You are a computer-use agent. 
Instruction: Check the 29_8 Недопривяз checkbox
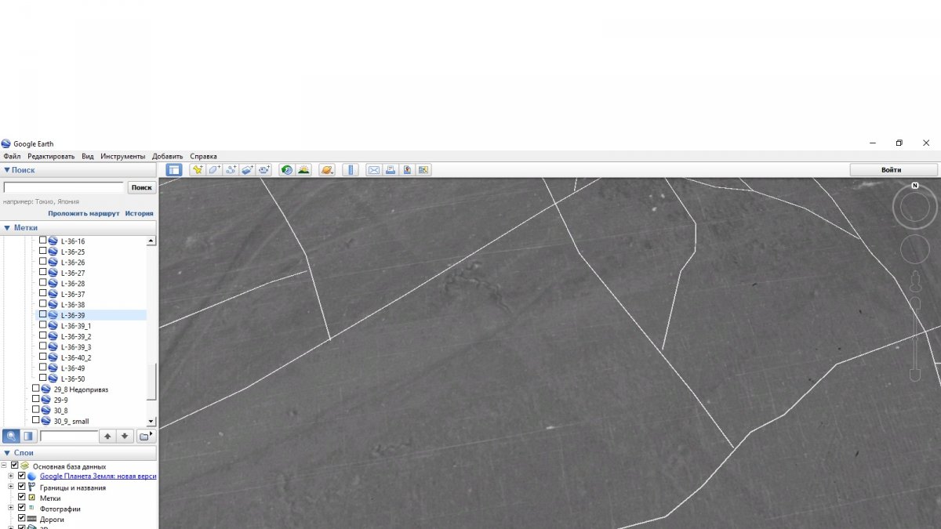coord(36,389)
